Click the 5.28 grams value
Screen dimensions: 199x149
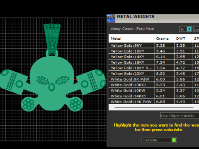pyautogui.click(x=160, y=46)
